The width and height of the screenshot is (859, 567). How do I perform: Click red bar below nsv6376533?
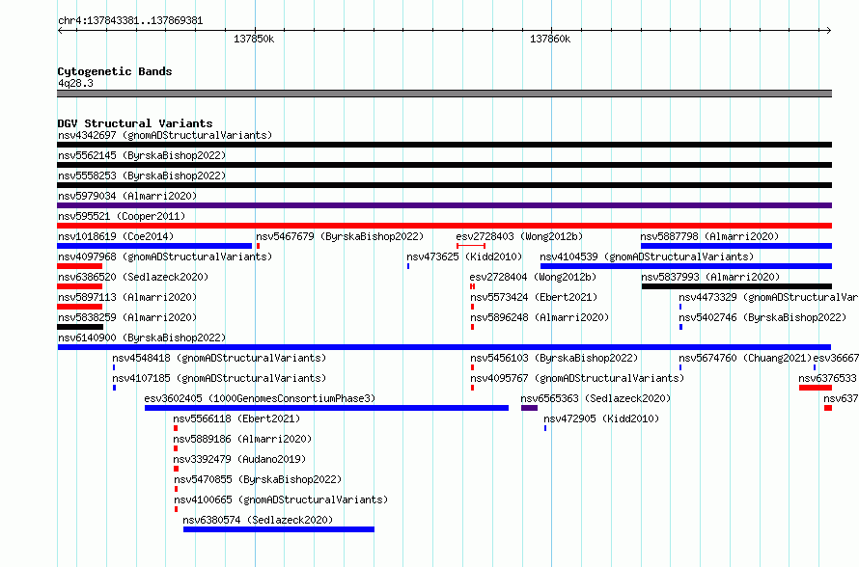point(816,388)
